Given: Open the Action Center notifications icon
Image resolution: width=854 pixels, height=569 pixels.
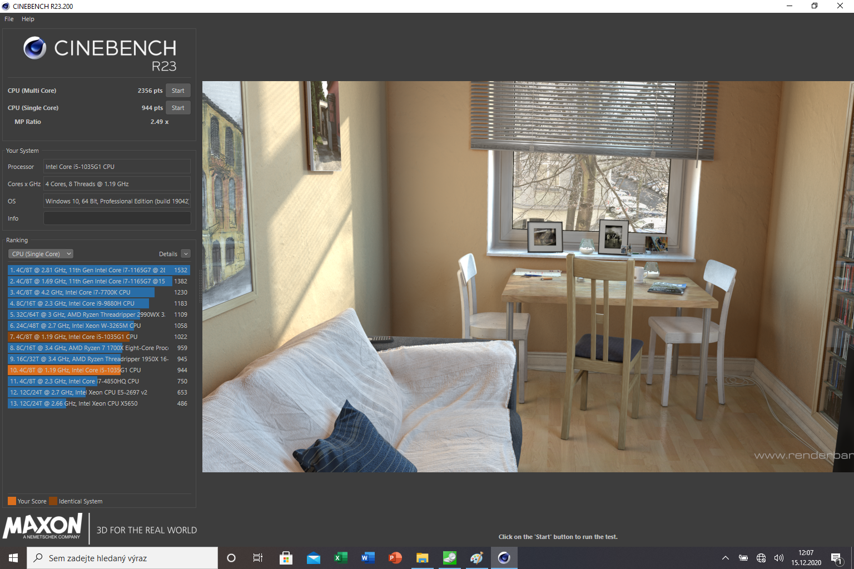Looking at the screenshot, I should click(837, 558).
